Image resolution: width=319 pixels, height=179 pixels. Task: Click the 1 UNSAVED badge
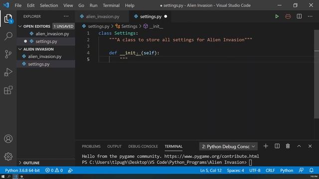pyautogui.click(x=63, y=26)
